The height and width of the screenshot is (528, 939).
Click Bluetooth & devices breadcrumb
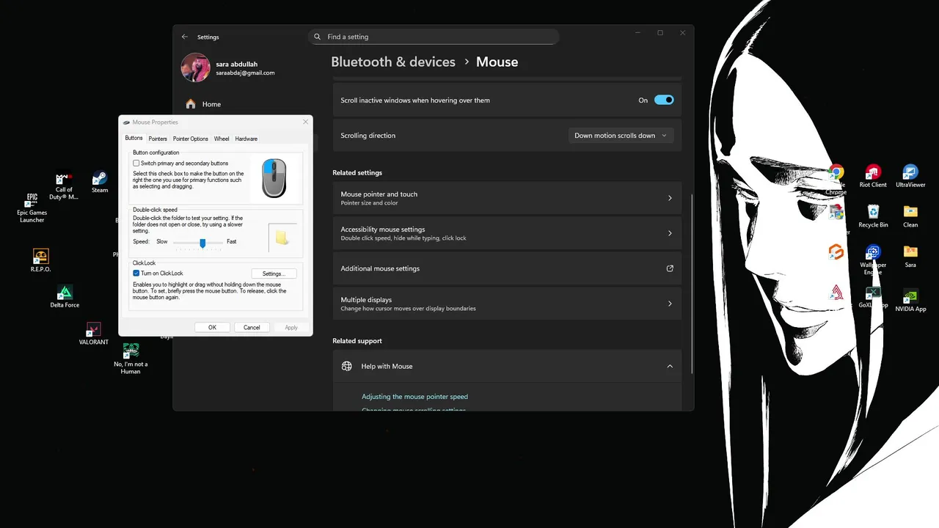[393, 62]
